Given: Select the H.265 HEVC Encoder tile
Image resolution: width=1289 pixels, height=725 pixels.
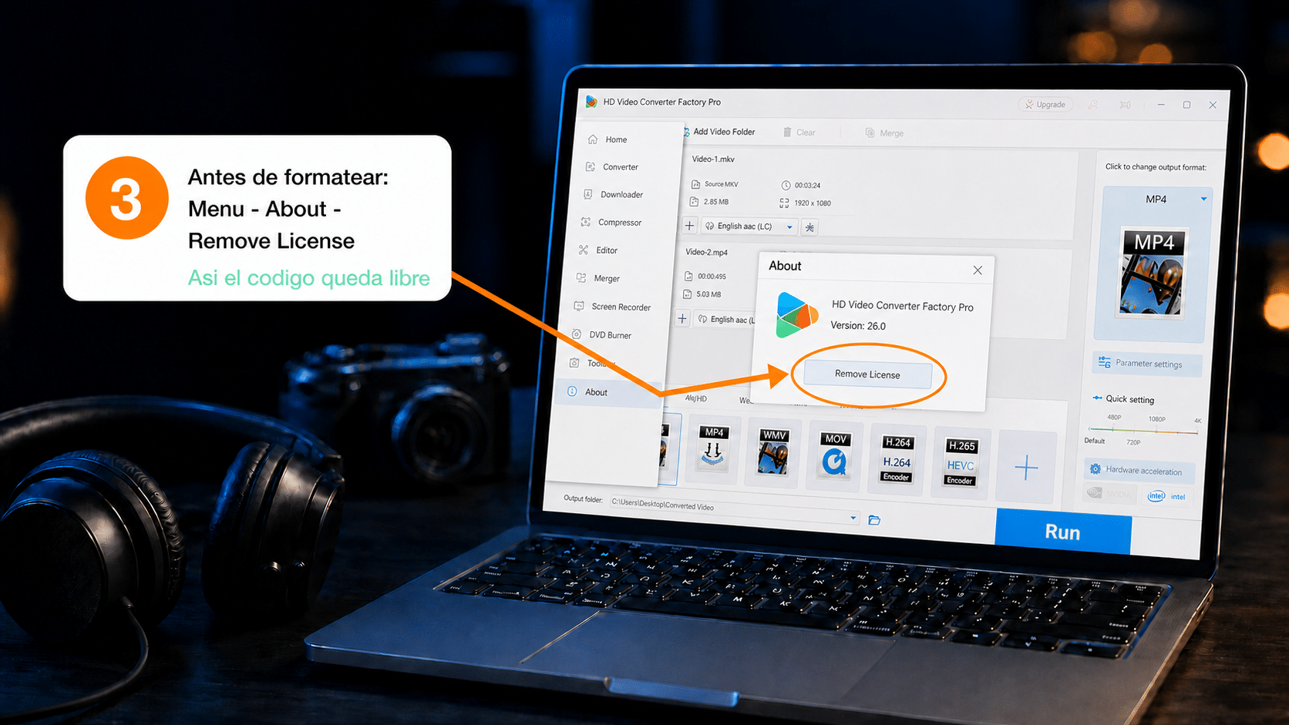Looking at the screenshot, I should [961, 464].
